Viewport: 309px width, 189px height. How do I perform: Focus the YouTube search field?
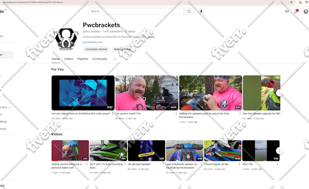[136, 11]
